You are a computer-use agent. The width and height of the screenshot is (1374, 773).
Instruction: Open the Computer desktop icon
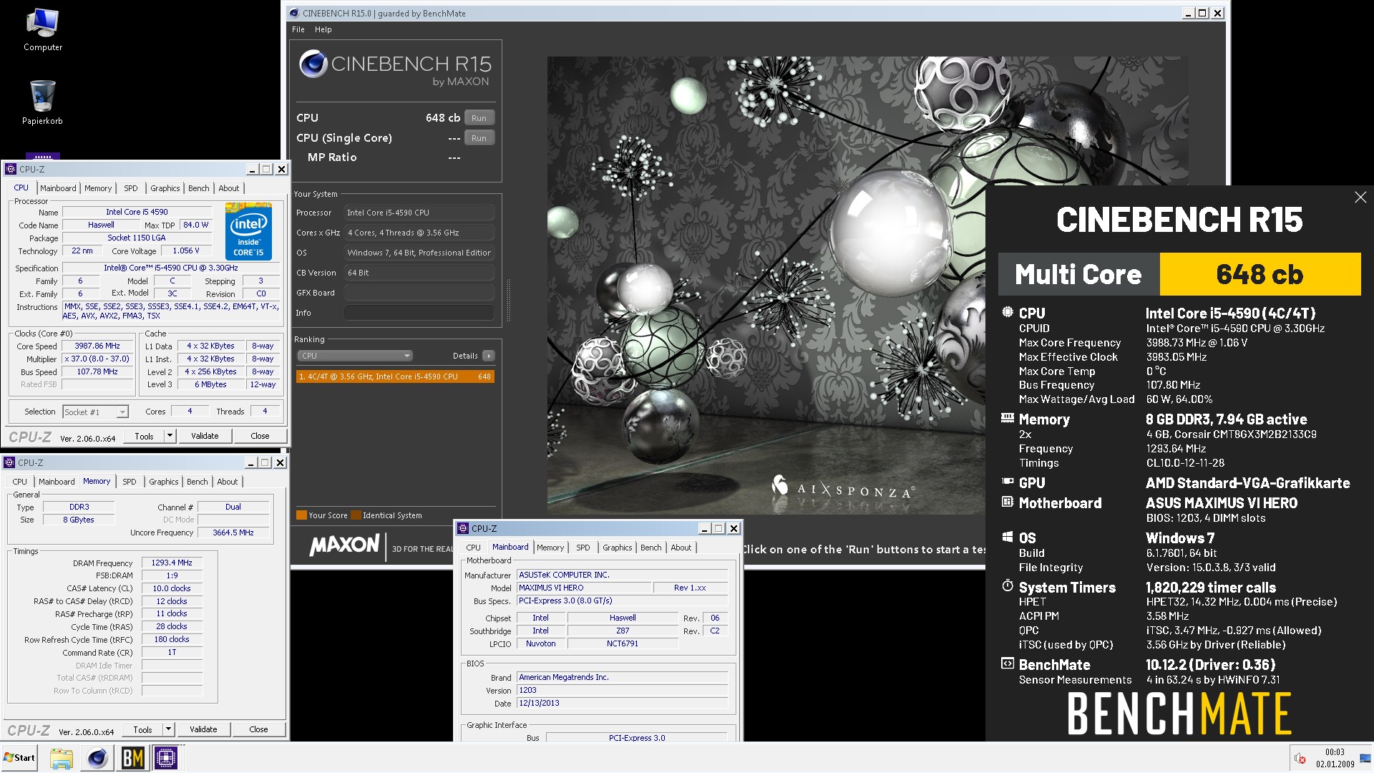(42, 30)
